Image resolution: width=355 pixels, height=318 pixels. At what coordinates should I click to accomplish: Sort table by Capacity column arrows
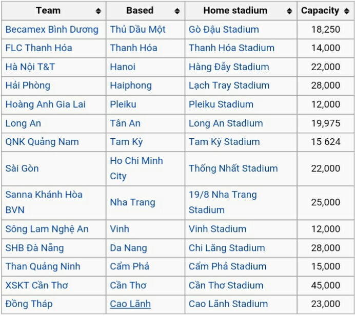(346, 11)
